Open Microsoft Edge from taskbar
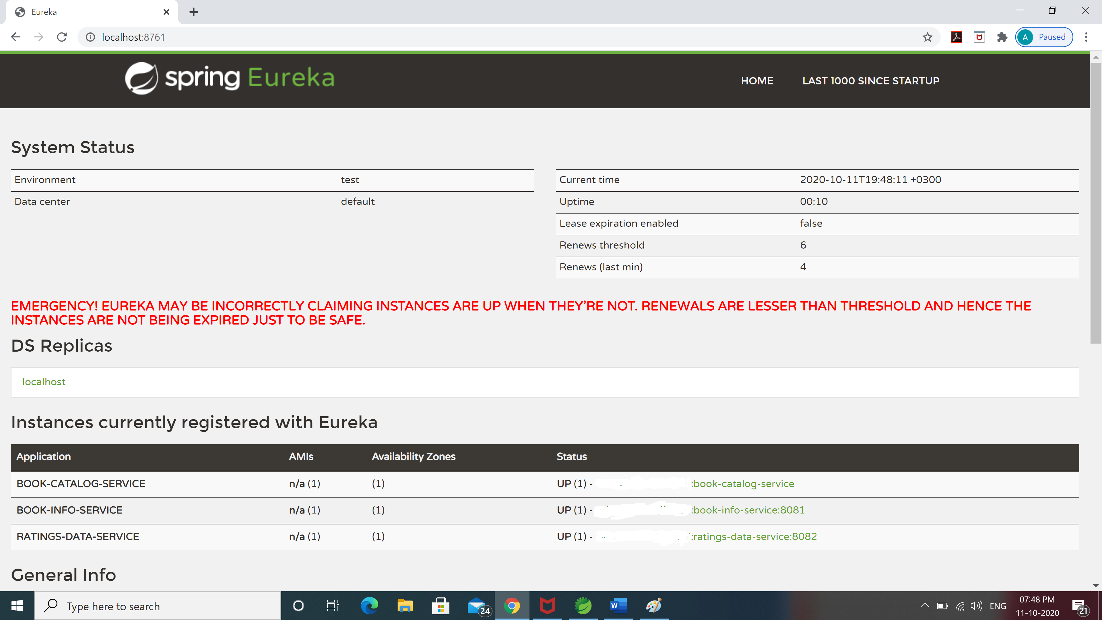 pos(369,606)
